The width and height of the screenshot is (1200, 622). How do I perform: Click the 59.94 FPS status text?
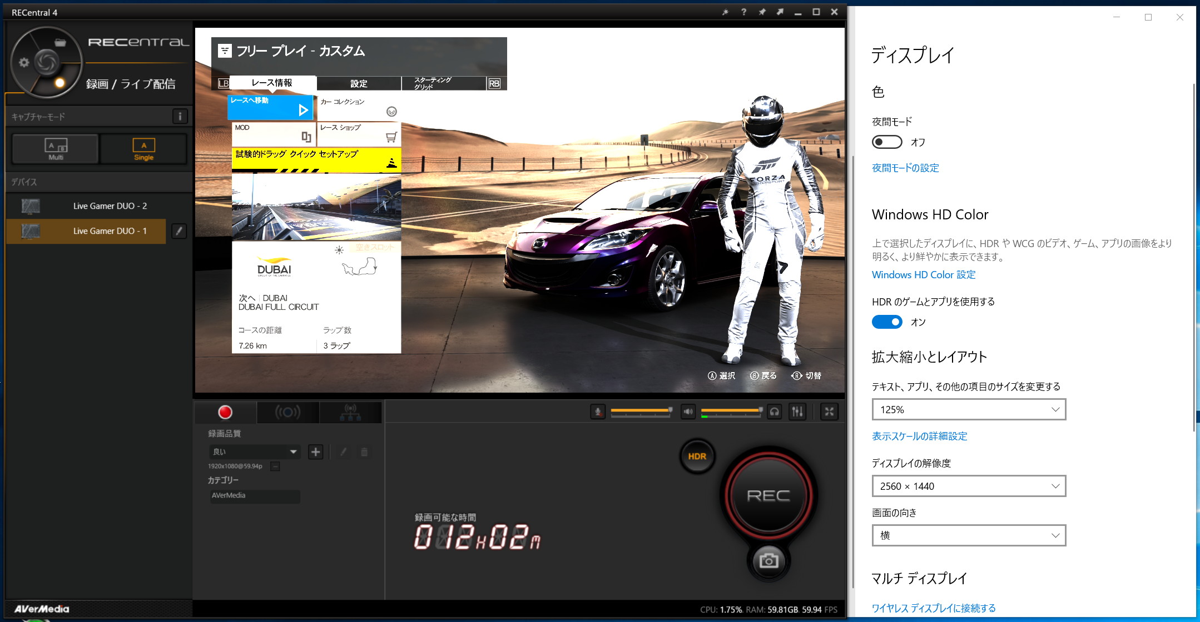pyautogui.click(x=820, y=610)
